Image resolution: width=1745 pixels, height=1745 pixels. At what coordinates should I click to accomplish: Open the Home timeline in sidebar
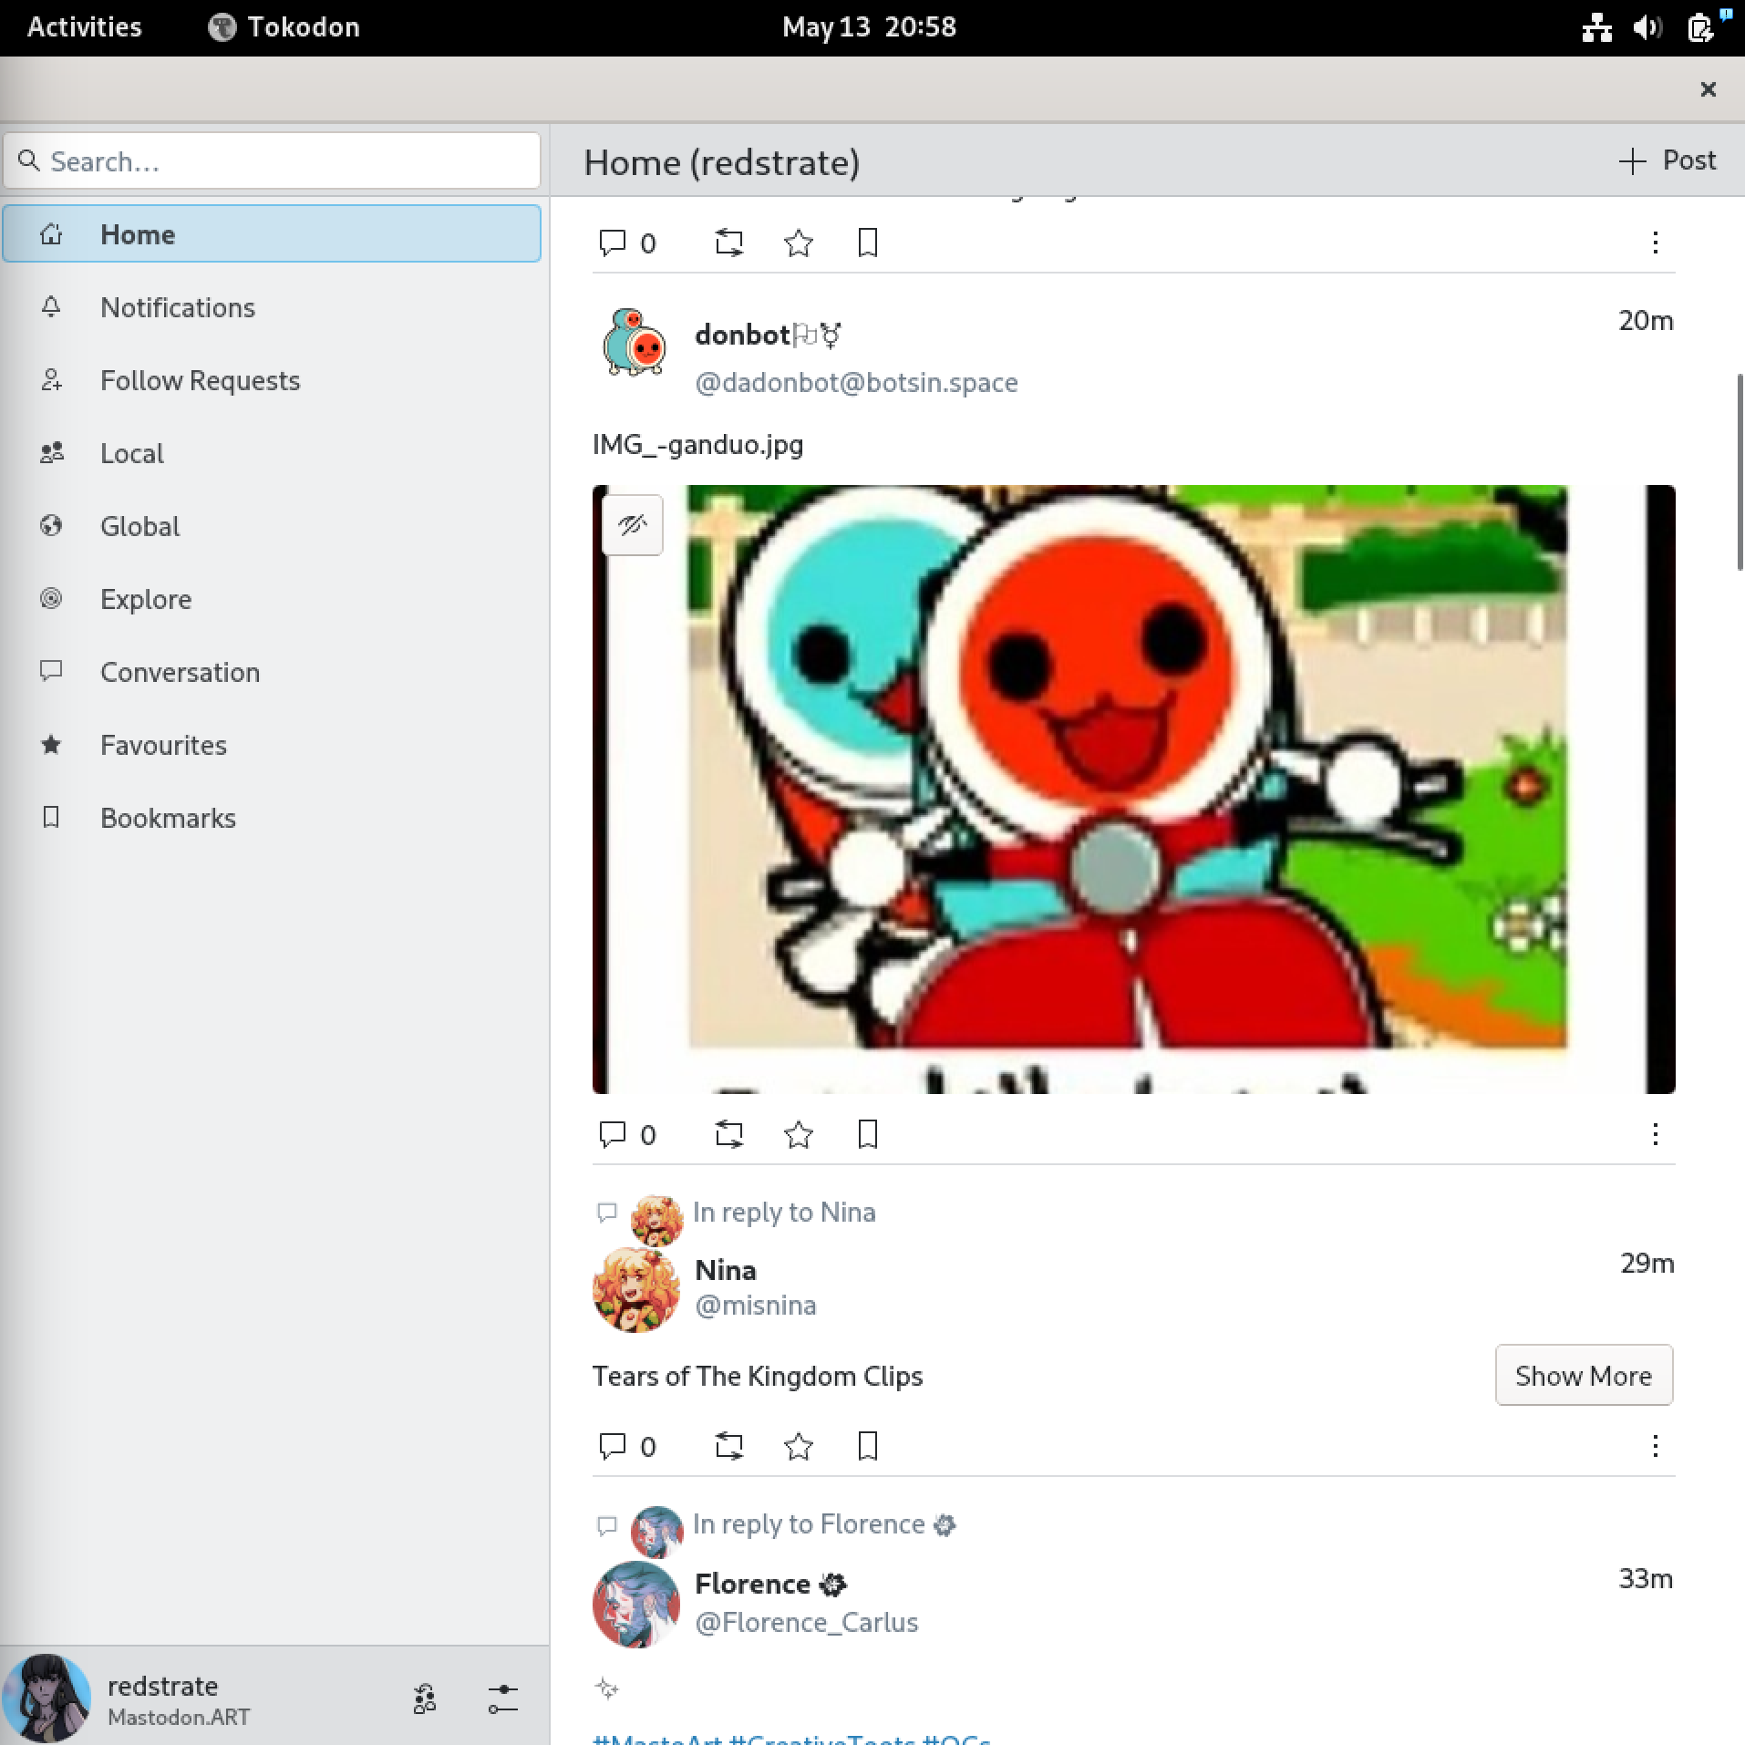coord(272,234)
